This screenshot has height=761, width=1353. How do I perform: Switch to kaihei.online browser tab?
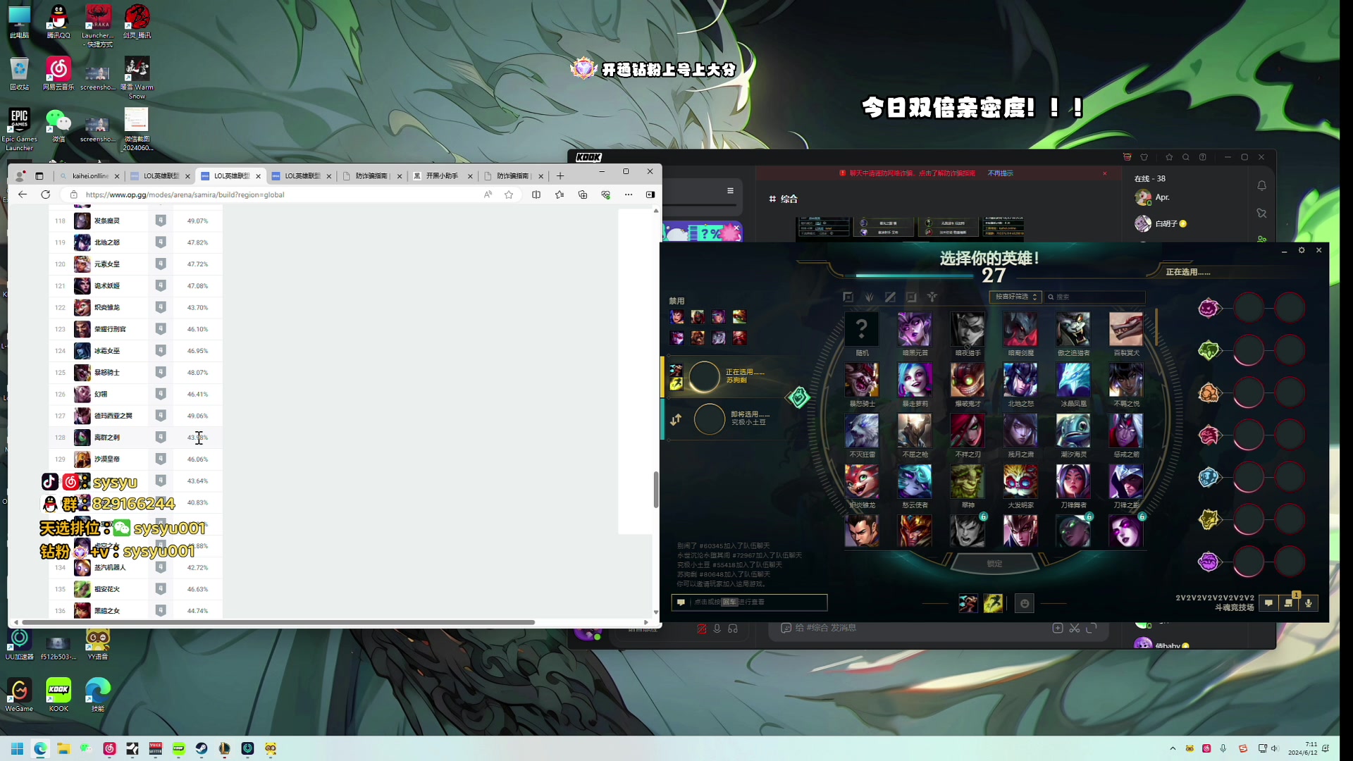(x=89, y=176)
